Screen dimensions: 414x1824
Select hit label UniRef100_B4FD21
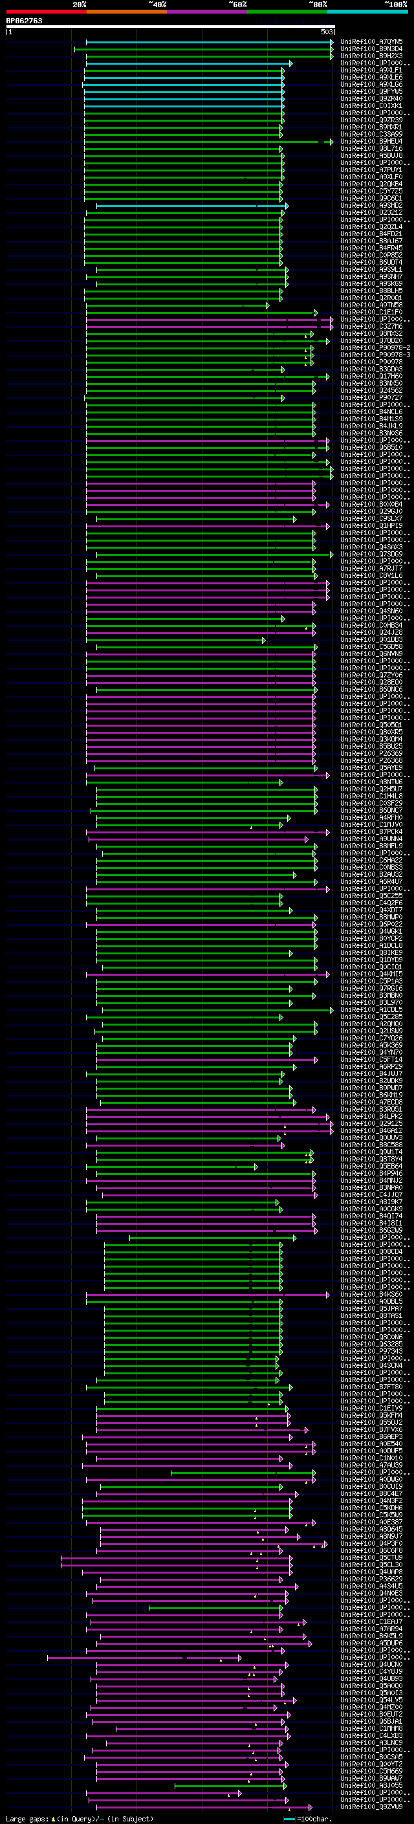pyautogui.click(x=371, y=234)
